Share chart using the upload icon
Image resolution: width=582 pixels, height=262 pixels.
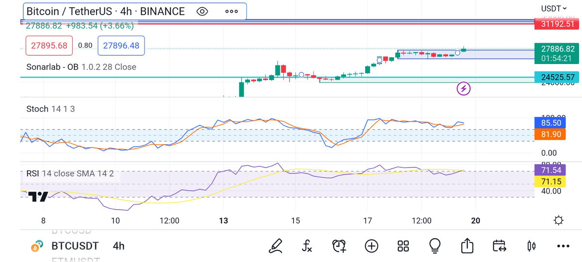467,246
